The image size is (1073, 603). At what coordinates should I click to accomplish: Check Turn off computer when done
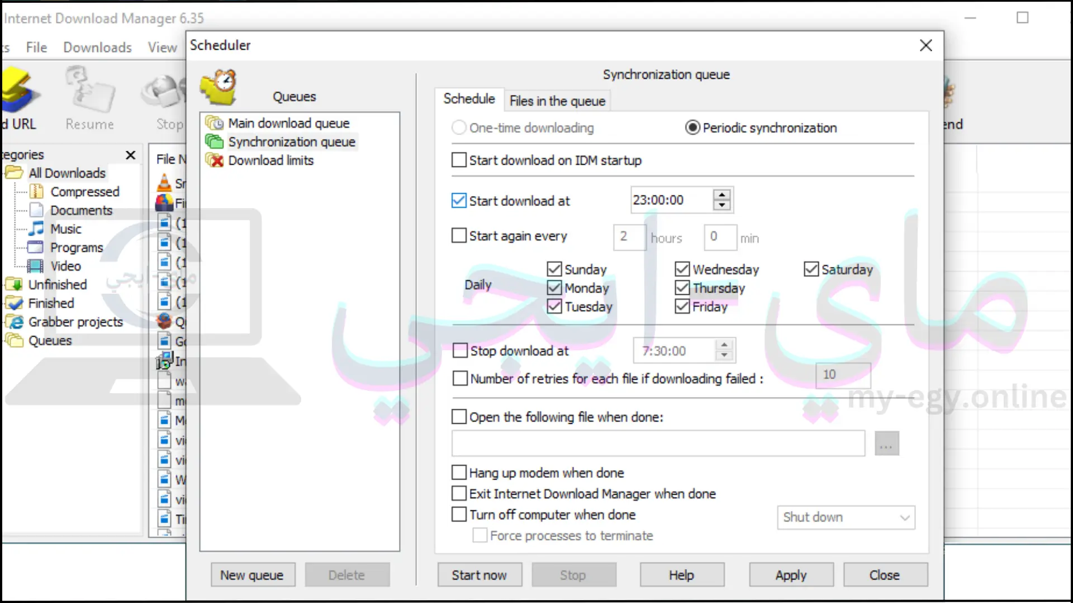(x=459, y=514)
